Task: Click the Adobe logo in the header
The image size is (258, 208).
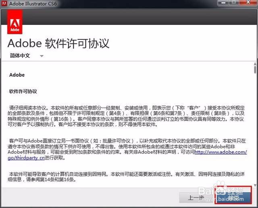Action: [15, 22]
